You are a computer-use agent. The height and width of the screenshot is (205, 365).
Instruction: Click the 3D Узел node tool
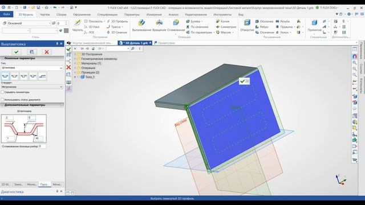pos(92,27)
